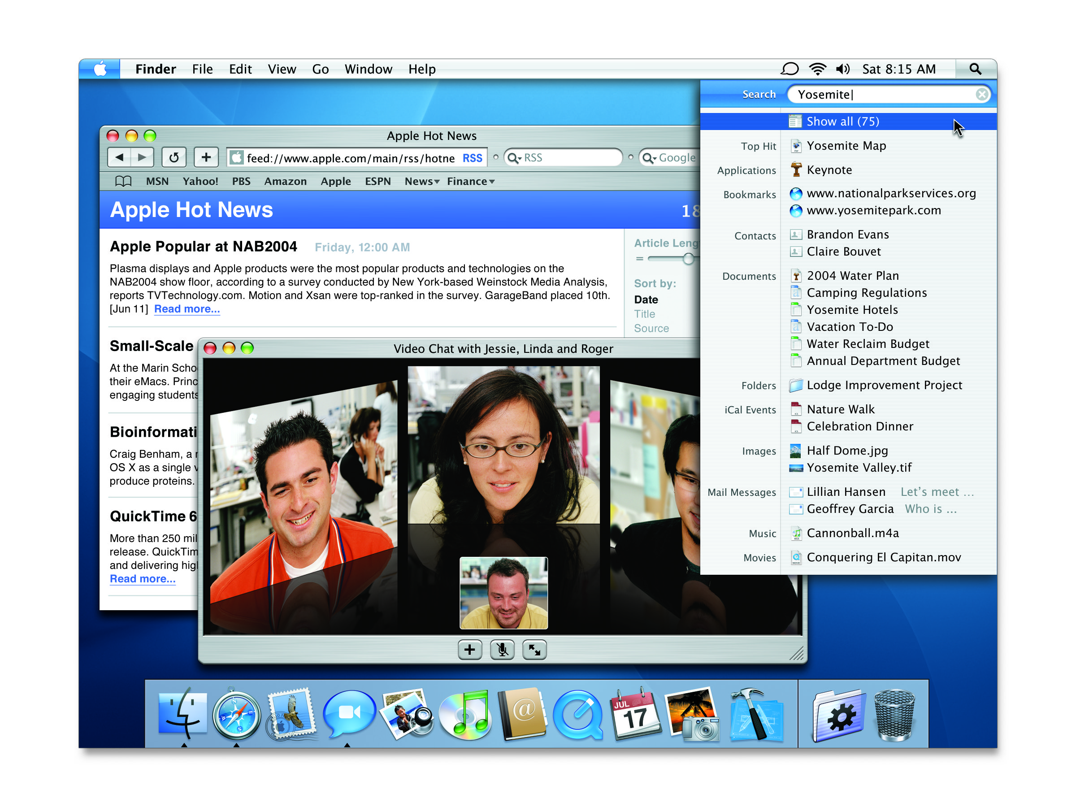1076x807 pixels.
Task: Open iCal from the Dock
Action: (x=635, y=714)
